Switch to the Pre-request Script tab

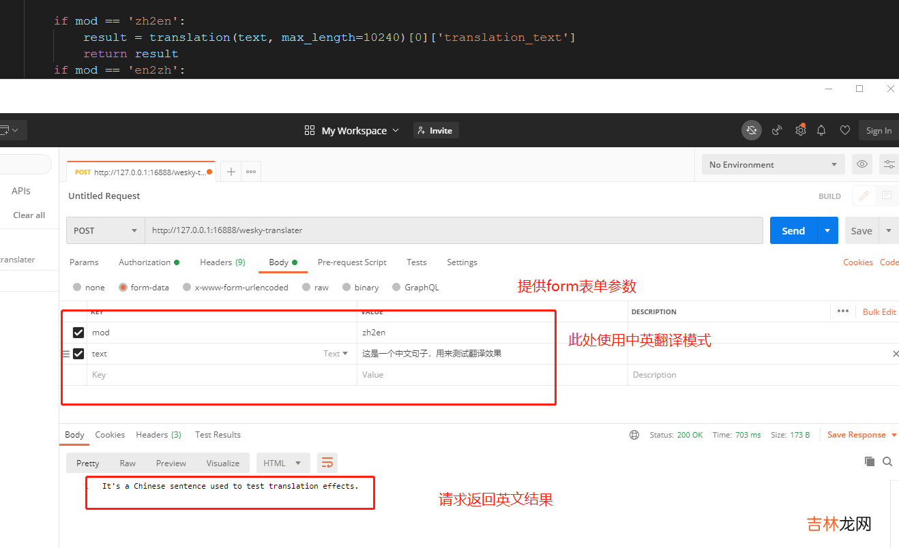click(352, 262)
